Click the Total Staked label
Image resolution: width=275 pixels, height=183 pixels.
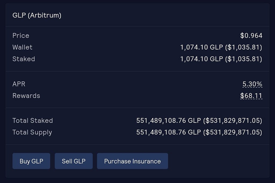(x=32, y=121)
